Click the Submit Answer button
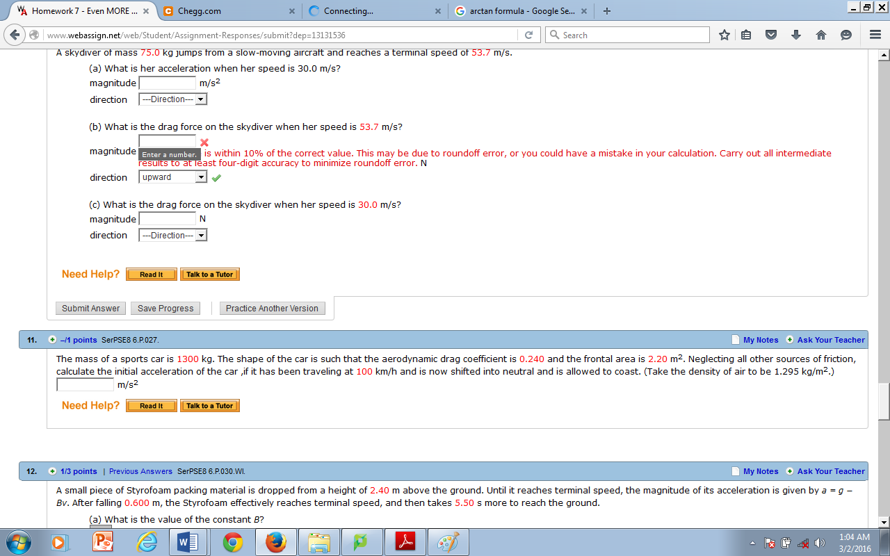Image resolution: width=890 pixels, height=556 pixels. pos(90,308)
